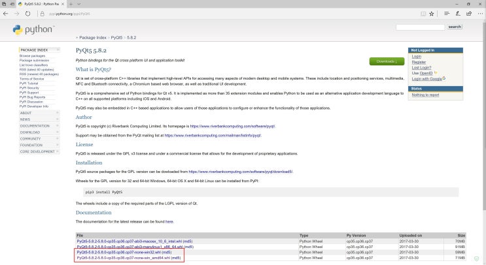Click the Register link
The height and width of the screenshot is (265, 486).
pos(419,62)
